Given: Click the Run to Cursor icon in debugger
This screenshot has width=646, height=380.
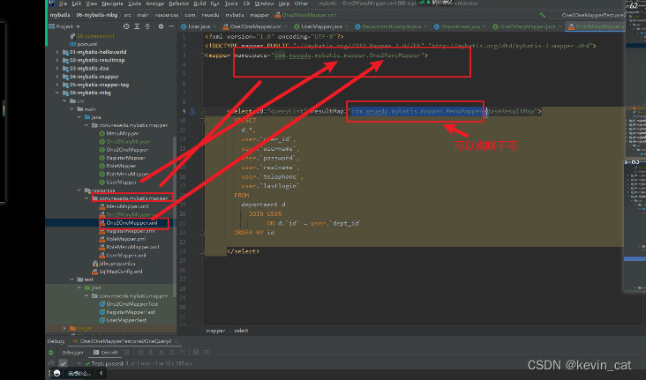Looking at the screenshot, I should click(182, 352).
